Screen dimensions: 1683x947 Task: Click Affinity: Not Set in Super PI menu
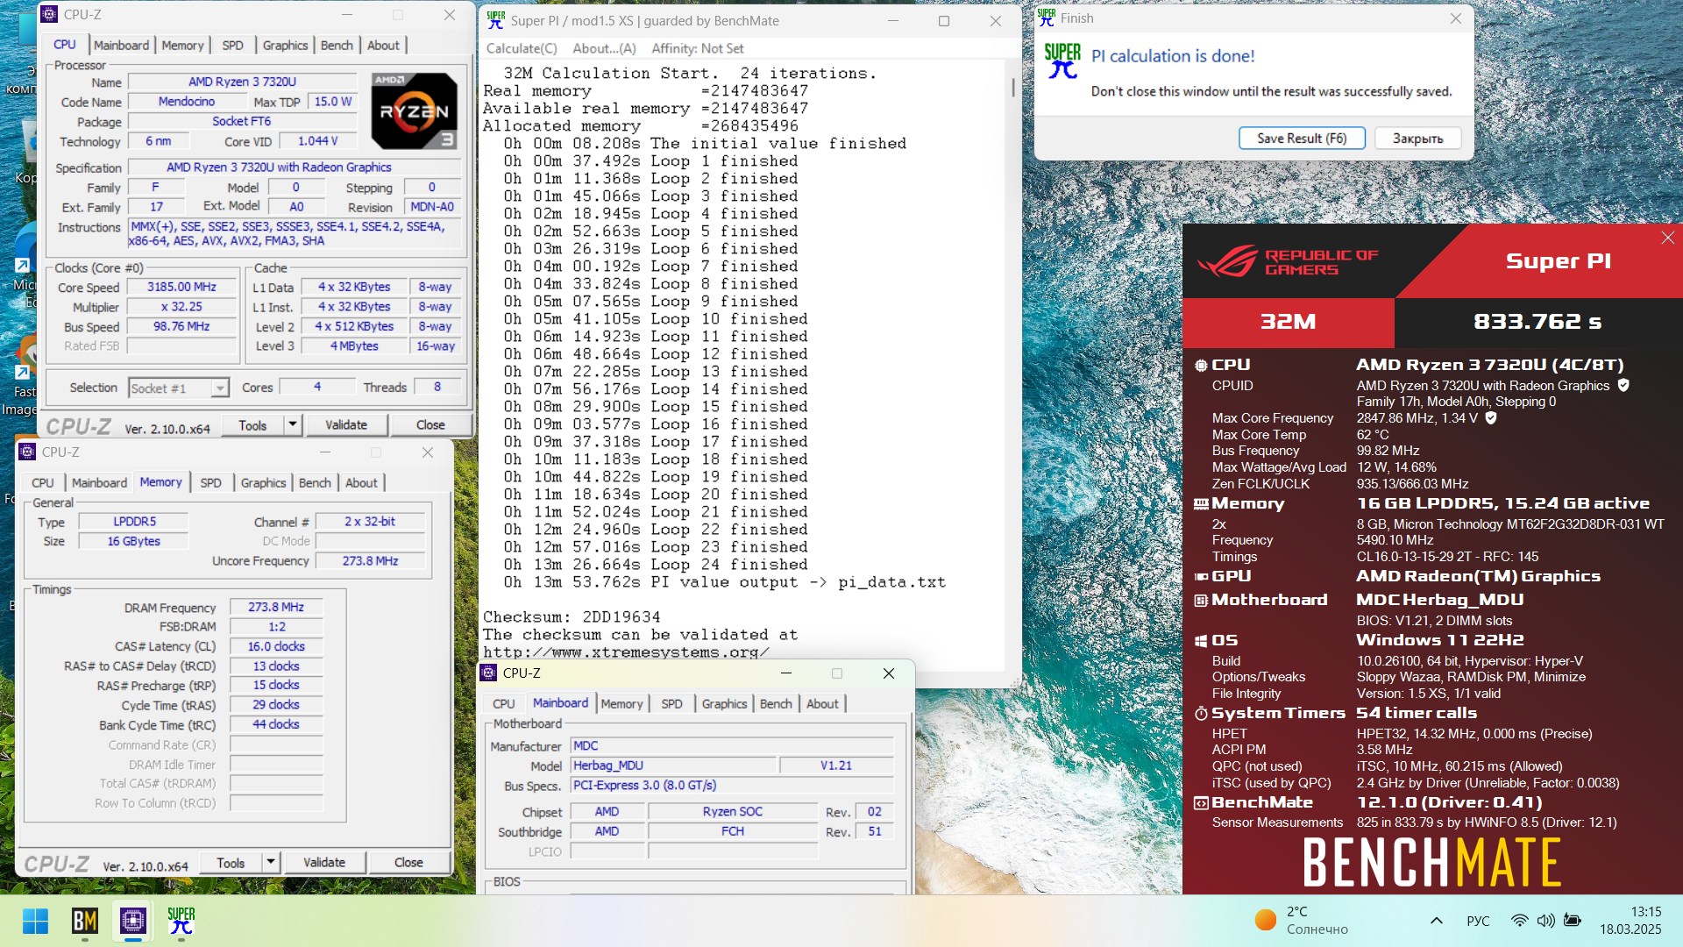point(697,49)
